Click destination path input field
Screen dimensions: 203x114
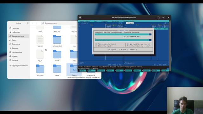point(122,40)
